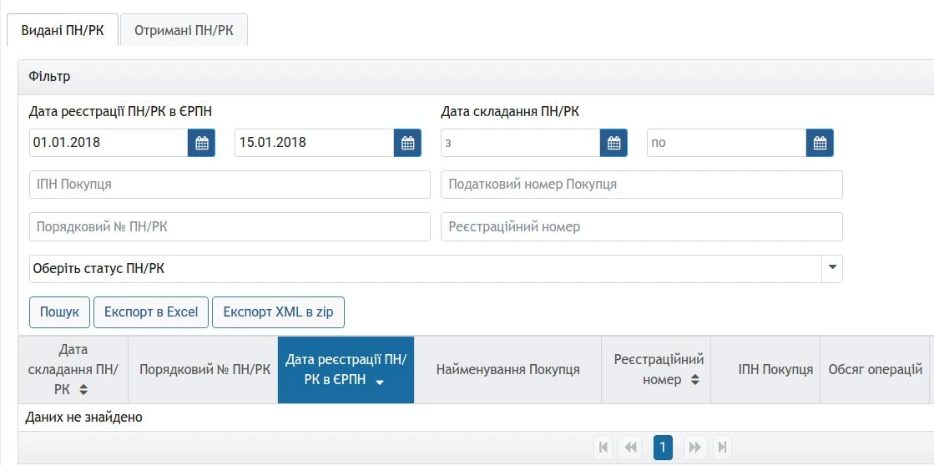The image size is (934, 466).
Task: Switch to Видані ПН/РК tab
Action: pyautogui.click(x=63, y=30)
